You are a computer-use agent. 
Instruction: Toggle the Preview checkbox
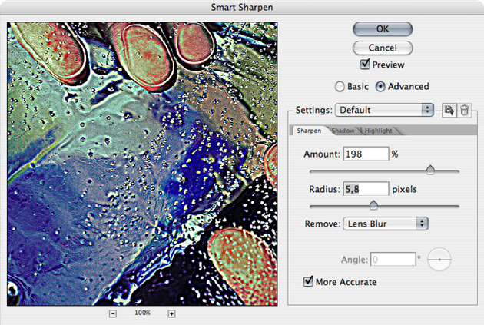pos(366,65)
